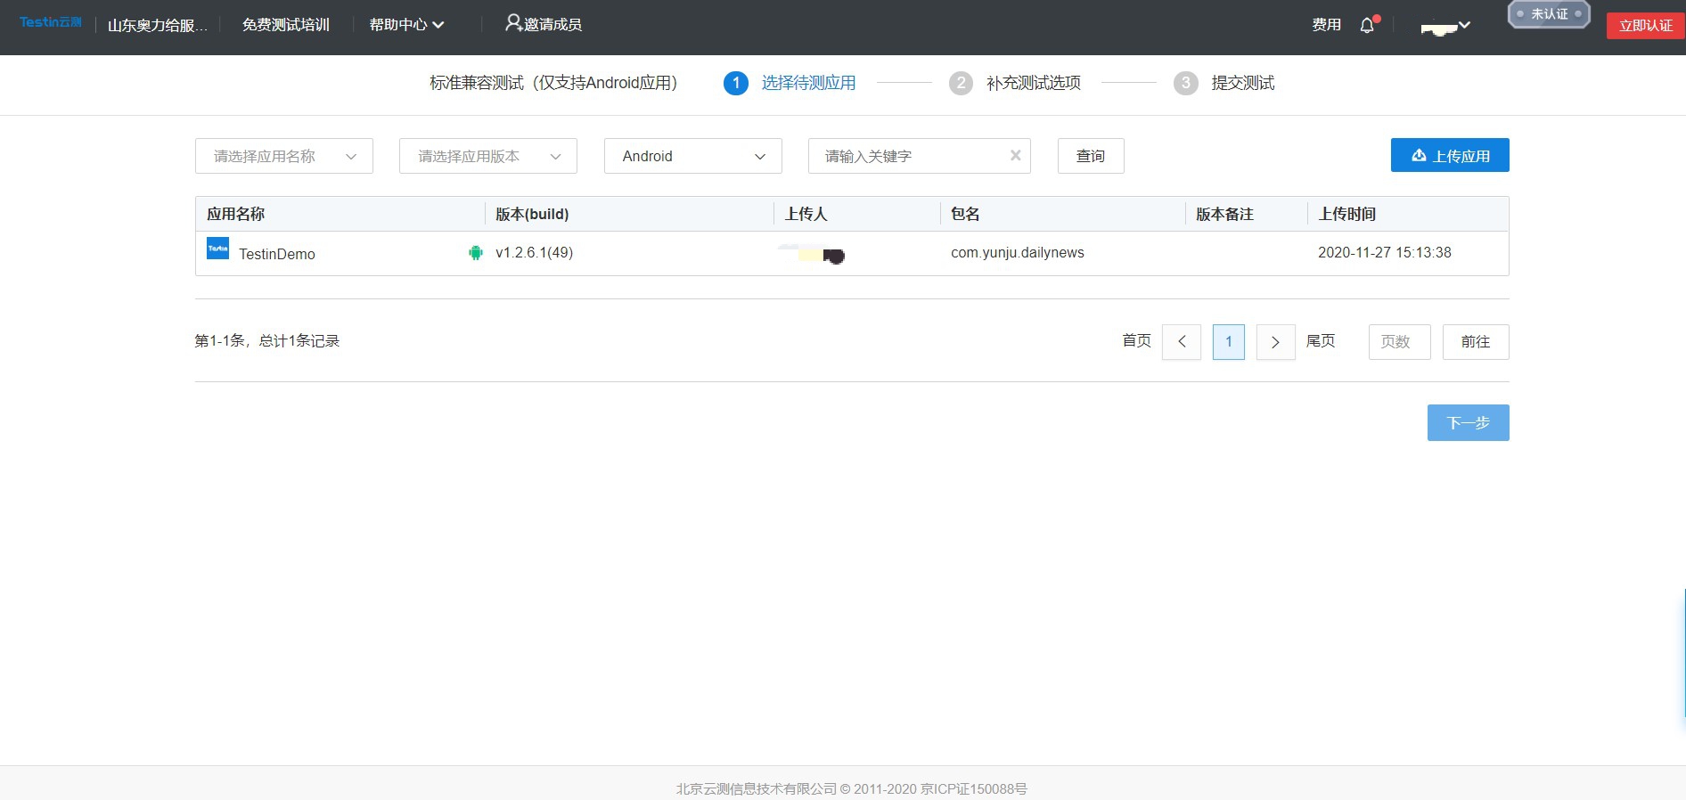Click the 前往 button
1686x800 pixels.
click(1476, 342)
